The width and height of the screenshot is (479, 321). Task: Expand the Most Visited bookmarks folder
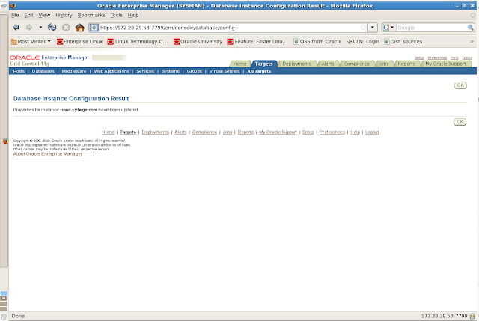click(31, 42)
